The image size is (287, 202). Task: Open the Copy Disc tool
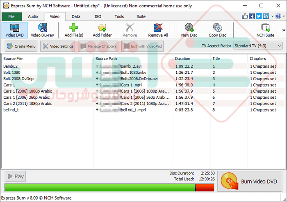coord(217,30)
